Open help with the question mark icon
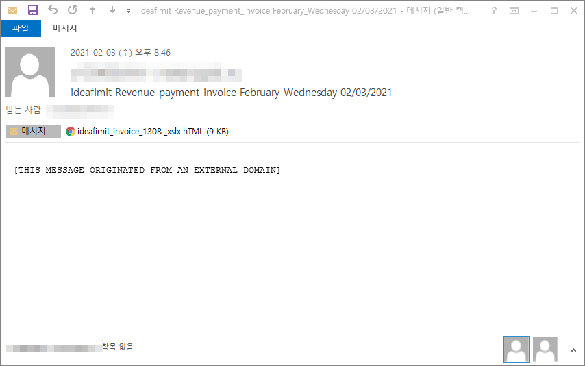 tap(494, 10)
